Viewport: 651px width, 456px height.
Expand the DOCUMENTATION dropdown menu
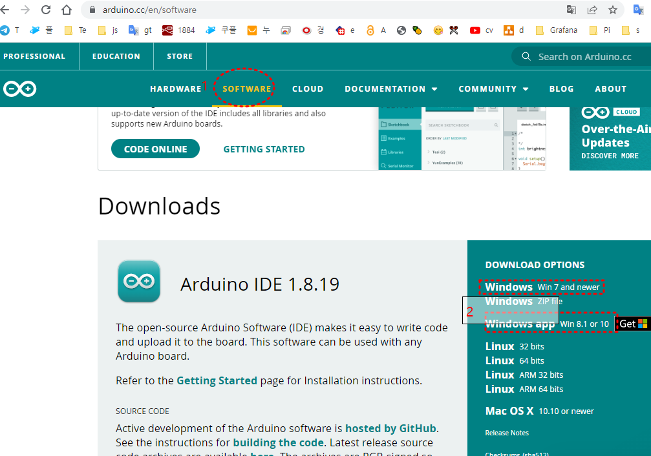(x=391, y=88)
